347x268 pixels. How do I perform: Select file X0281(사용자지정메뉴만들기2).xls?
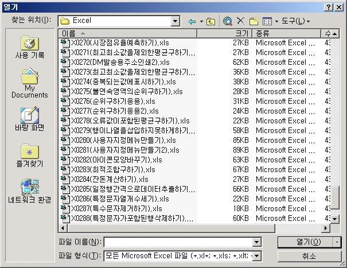[125, 150]
